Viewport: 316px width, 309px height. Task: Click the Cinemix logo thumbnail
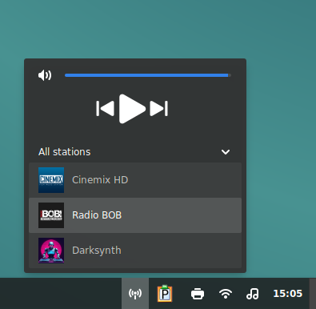coord(51,180)
